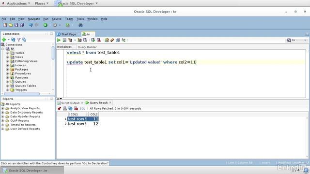310x174 pixels.
Task: Expand the Views tree node
Action: pos(7,57)
